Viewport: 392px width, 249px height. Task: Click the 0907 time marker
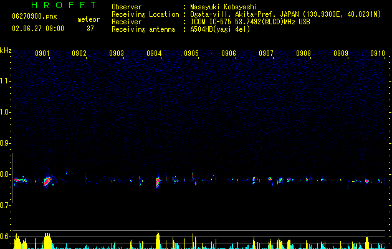(x=266, y=54)
